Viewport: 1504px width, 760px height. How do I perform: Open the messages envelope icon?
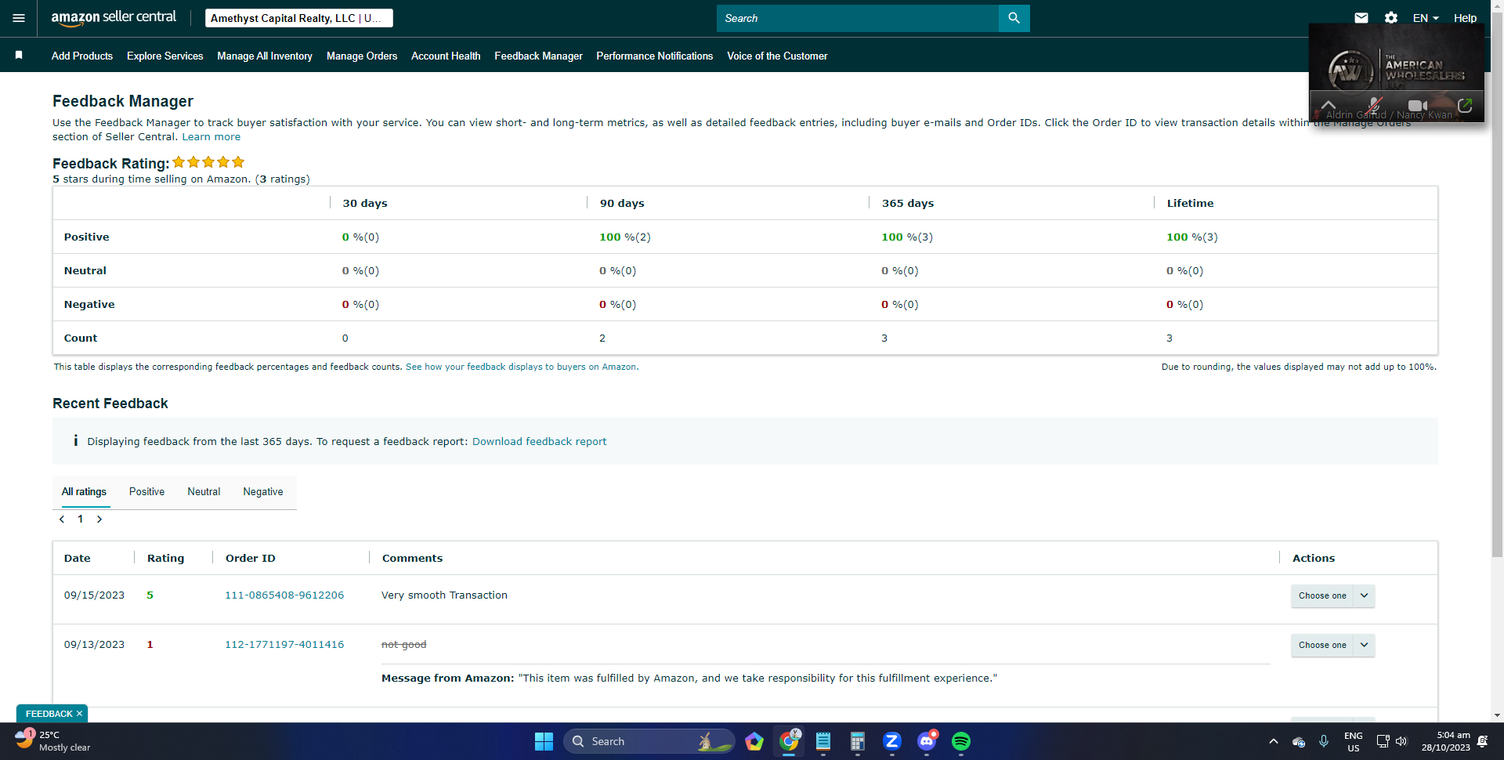(x=1361, y=18)
